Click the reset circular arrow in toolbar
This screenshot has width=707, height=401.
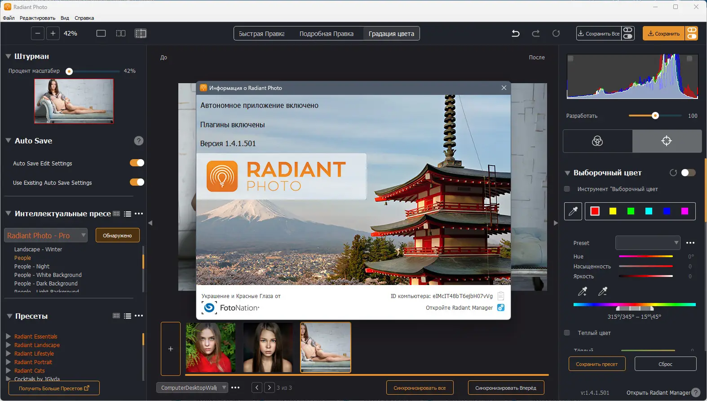[556, 33]
